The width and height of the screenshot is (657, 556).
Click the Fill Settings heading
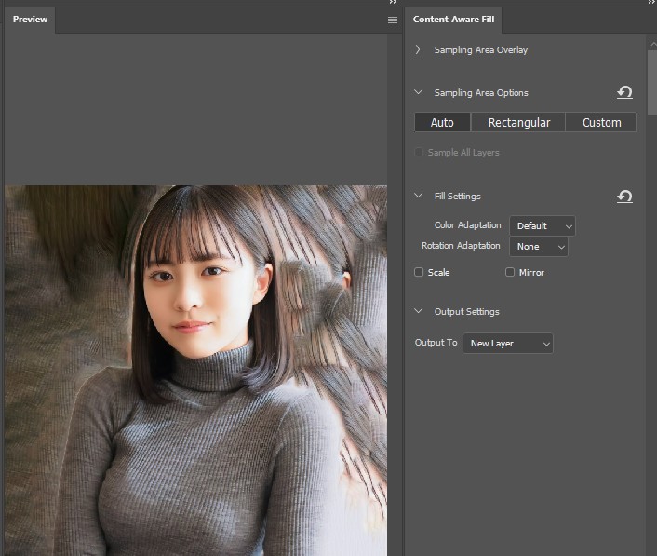pyautogui.click(x=457, y=197)
